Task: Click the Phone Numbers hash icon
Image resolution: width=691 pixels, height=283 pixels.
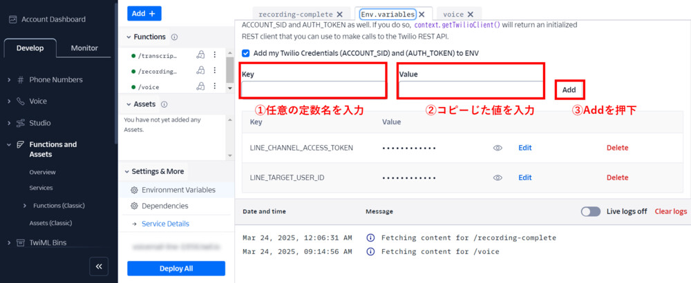Action: click(x=20, y=79)
